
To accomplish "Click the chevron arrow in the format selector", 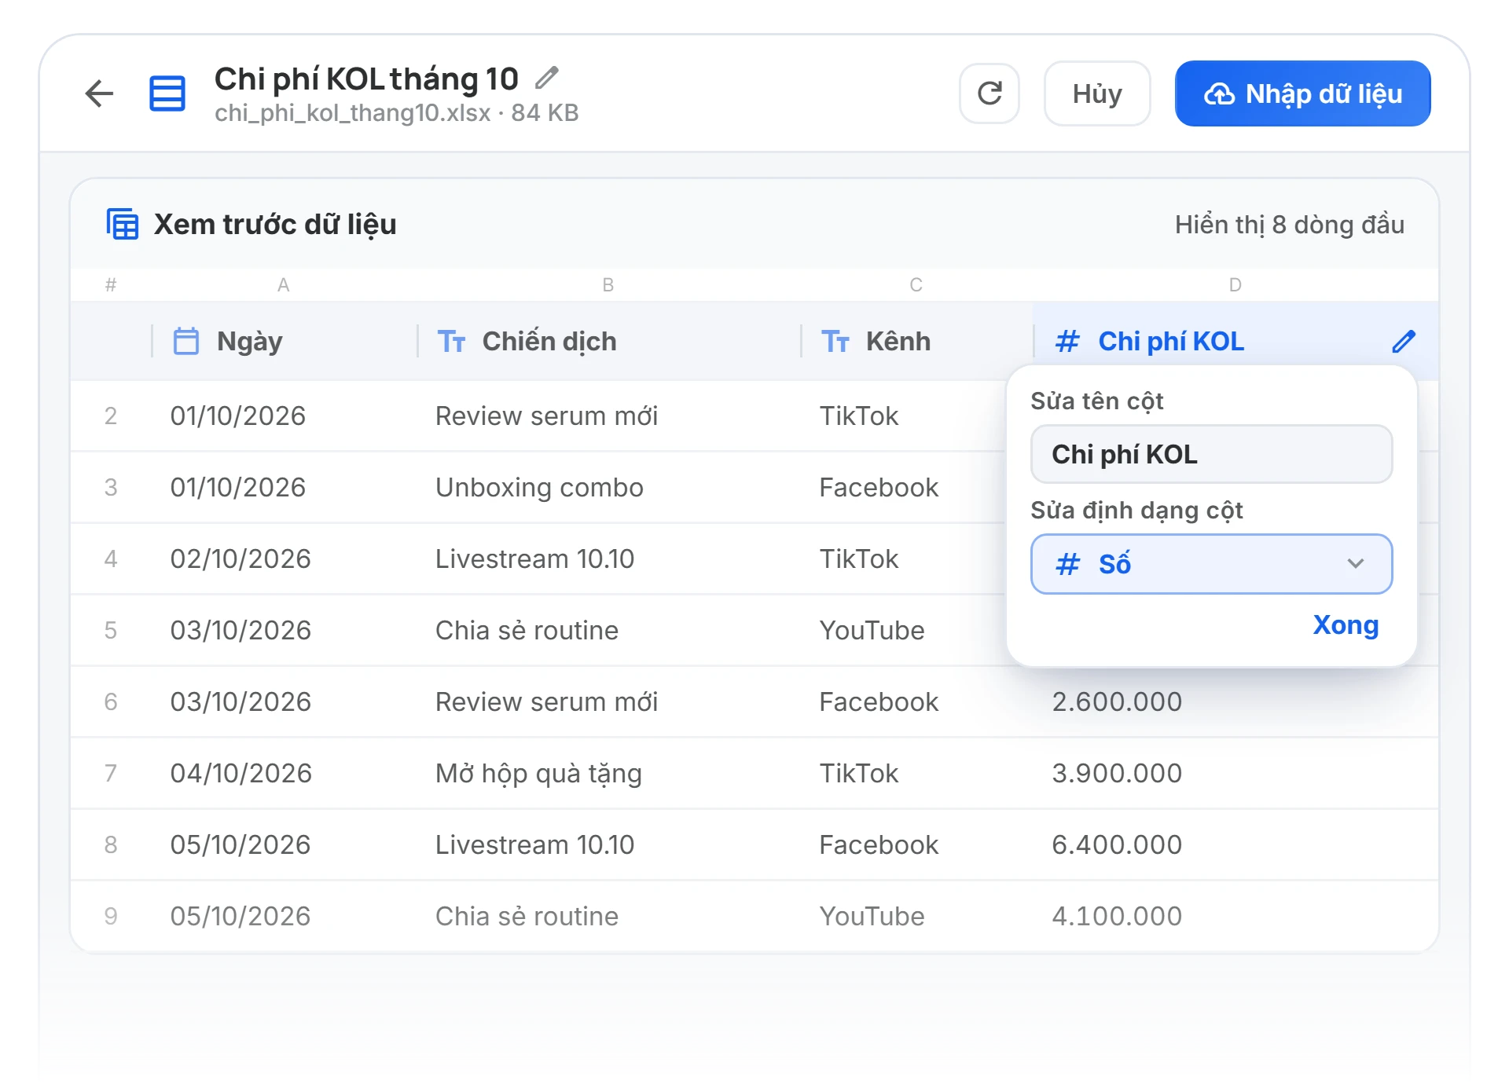I will pyautogui.click(x=1355, y=564).
